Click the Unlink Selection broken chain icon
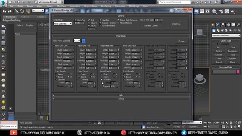 click(x=22, y=11)
